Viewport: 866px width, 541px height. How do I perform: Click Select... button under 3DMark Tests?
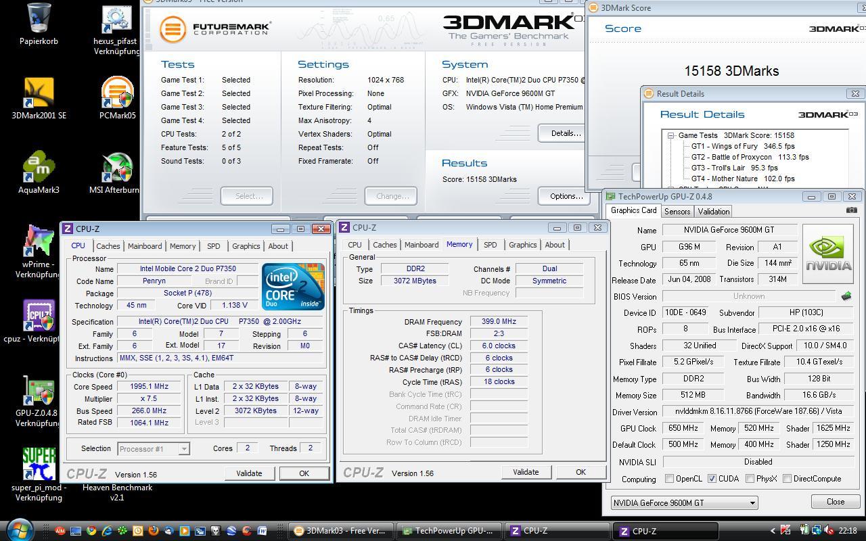pos(247,196)
